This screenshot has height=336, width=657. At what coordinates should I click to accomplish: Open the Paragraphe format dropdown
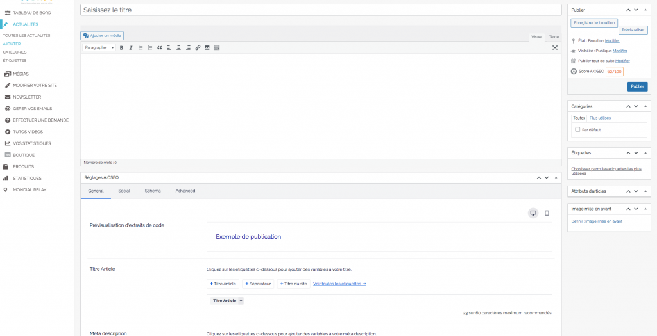pos(99,48)
